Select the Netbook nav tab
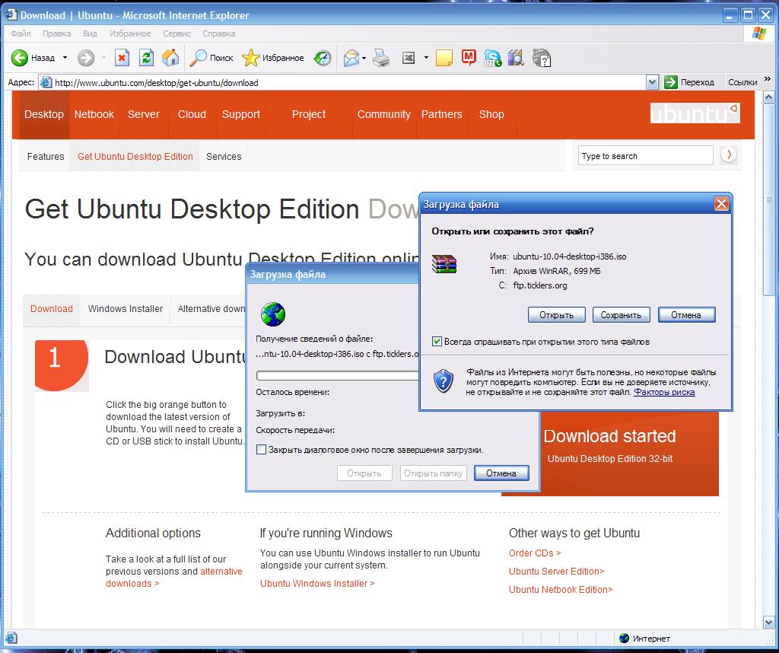This screenshot has height=653, width=779. coord(94,114)
